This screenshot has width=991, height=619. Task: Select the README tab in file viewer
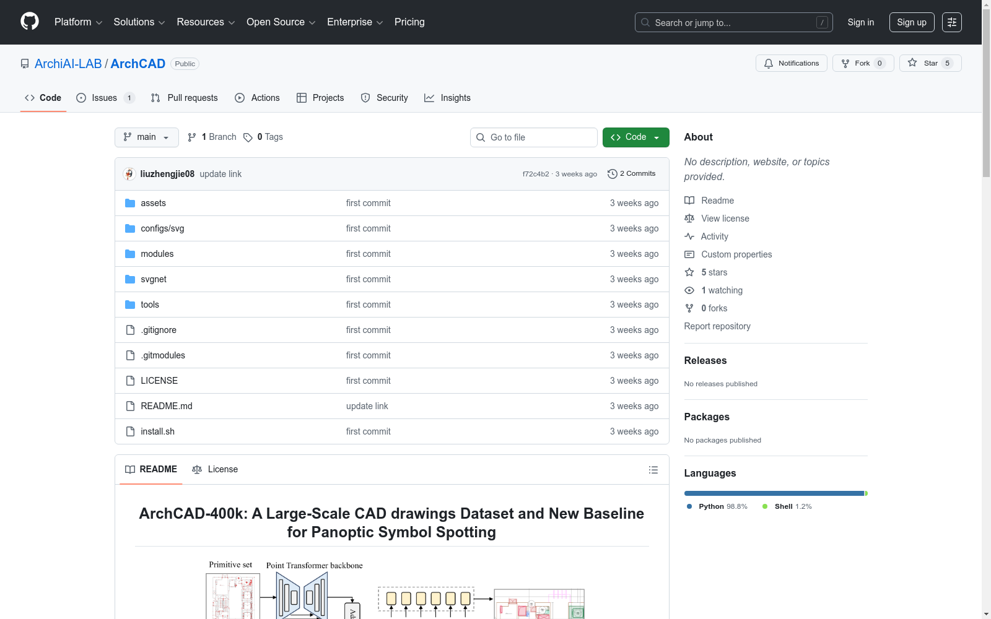click(x=151, y=469)
